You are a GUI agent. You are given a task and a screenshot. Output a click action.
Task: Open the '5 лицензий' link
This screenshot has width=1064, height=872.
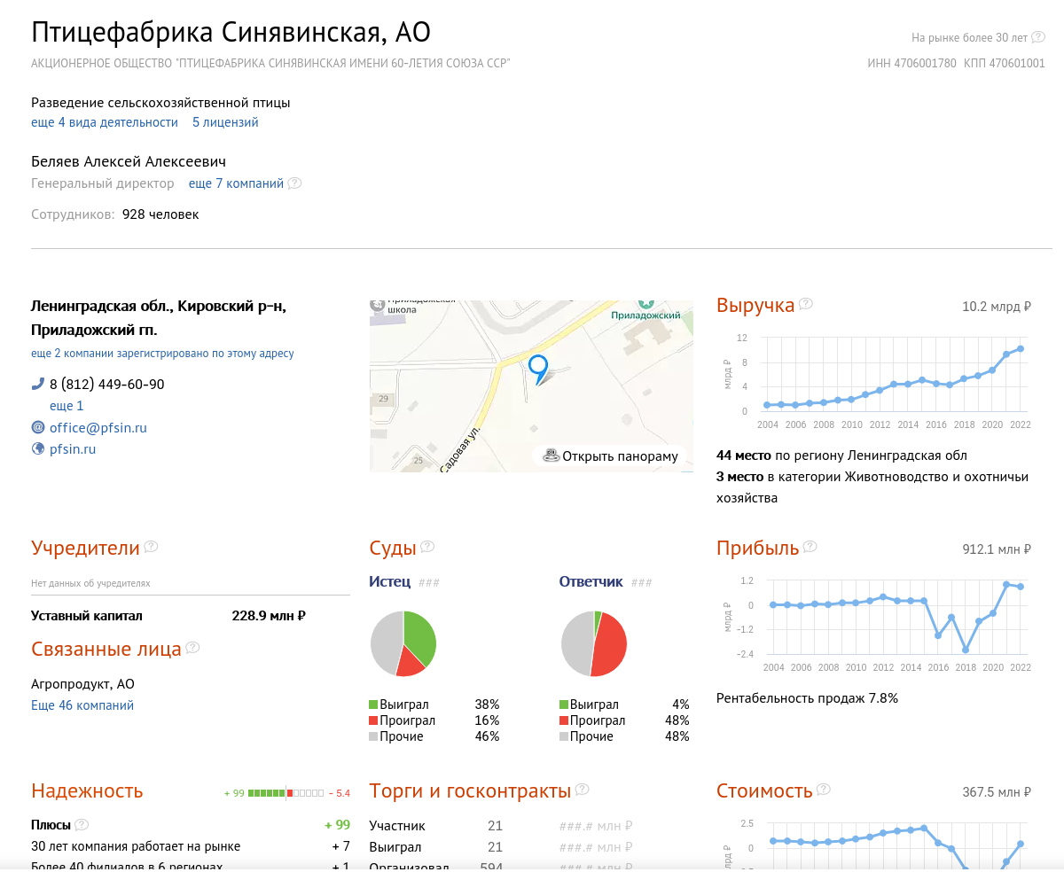225,122
